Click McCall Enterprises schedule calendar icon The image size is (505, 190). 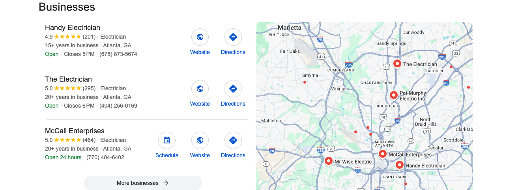coord(167,140)
